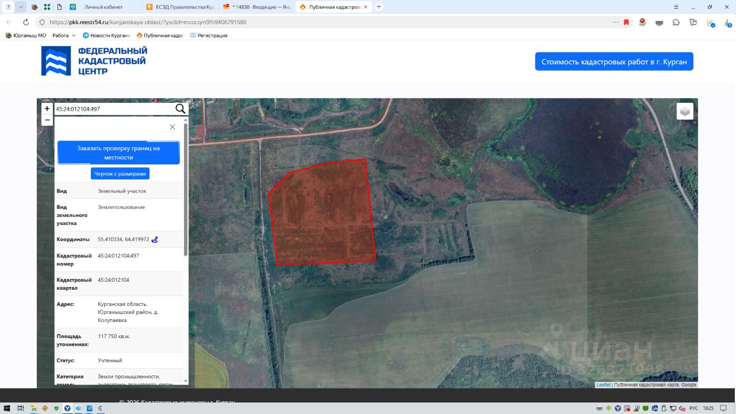This screenshot has width=736, height=414.
Task: Click the map search magnifier icon
Action: [x=180, y=109]
